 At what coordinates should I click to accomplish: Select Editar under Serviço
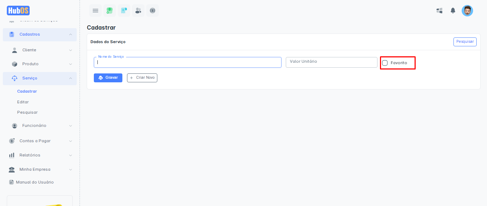point(23,102)
